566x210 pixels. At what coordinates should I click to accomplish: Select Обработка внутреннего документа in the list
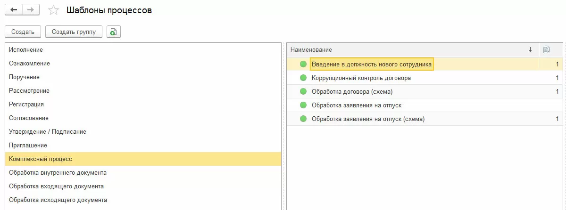pos(143,172)
